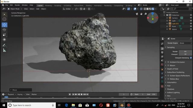Select the Cursor tool
193x108 pixels.
[x=5, y=19]
